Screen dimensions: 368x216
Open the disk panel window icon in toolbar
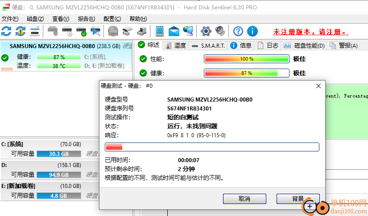point(35,31)
